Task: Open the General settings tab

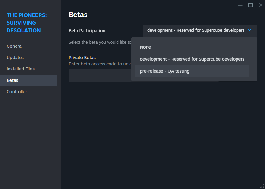Action: point(15,46)
